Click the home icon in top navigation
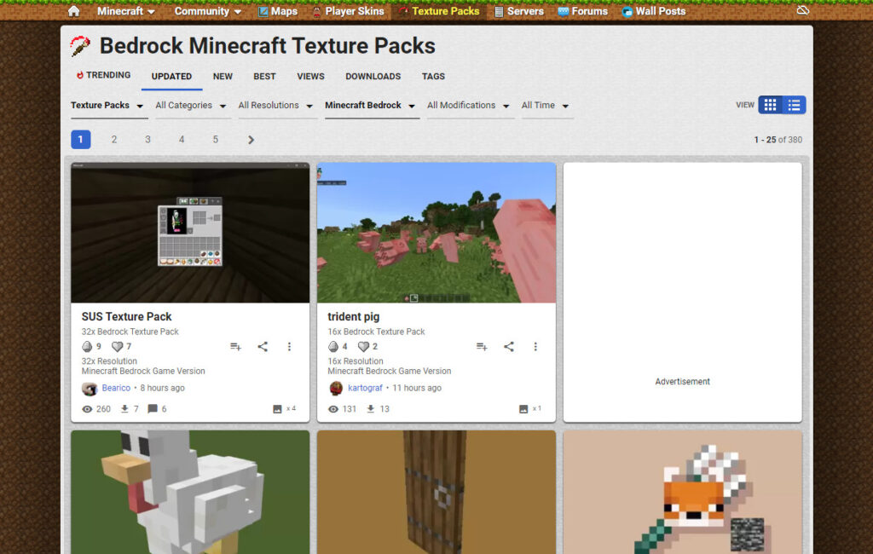This screenshot has width=873, height=554. [x=74, y=11]
